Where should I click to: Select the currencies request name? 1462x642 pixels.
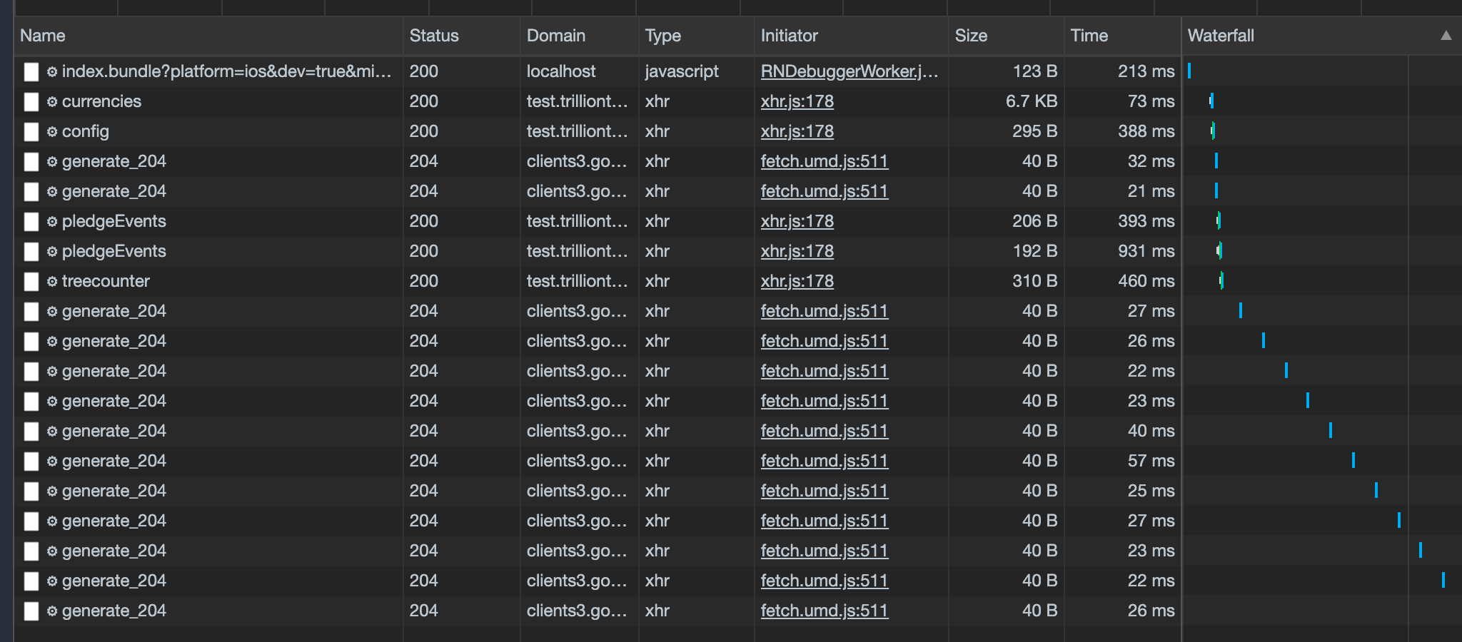pos(101,101)
